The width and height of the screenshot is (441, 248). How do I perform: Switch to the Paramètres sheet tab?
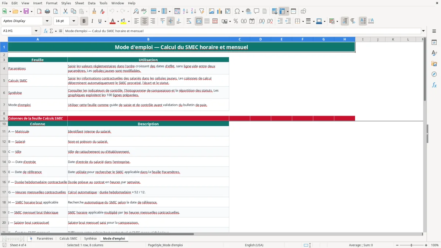[x=45, y=238]
